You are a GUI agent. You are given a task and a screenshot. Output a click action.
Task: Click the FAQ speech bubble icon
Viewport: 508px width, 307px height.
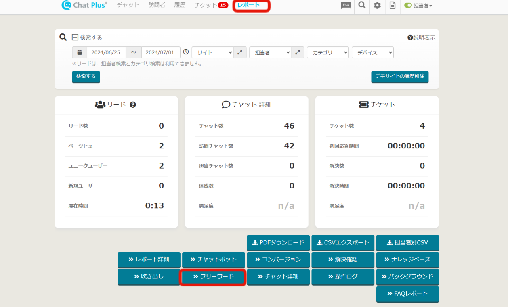[x=346, y=6]
